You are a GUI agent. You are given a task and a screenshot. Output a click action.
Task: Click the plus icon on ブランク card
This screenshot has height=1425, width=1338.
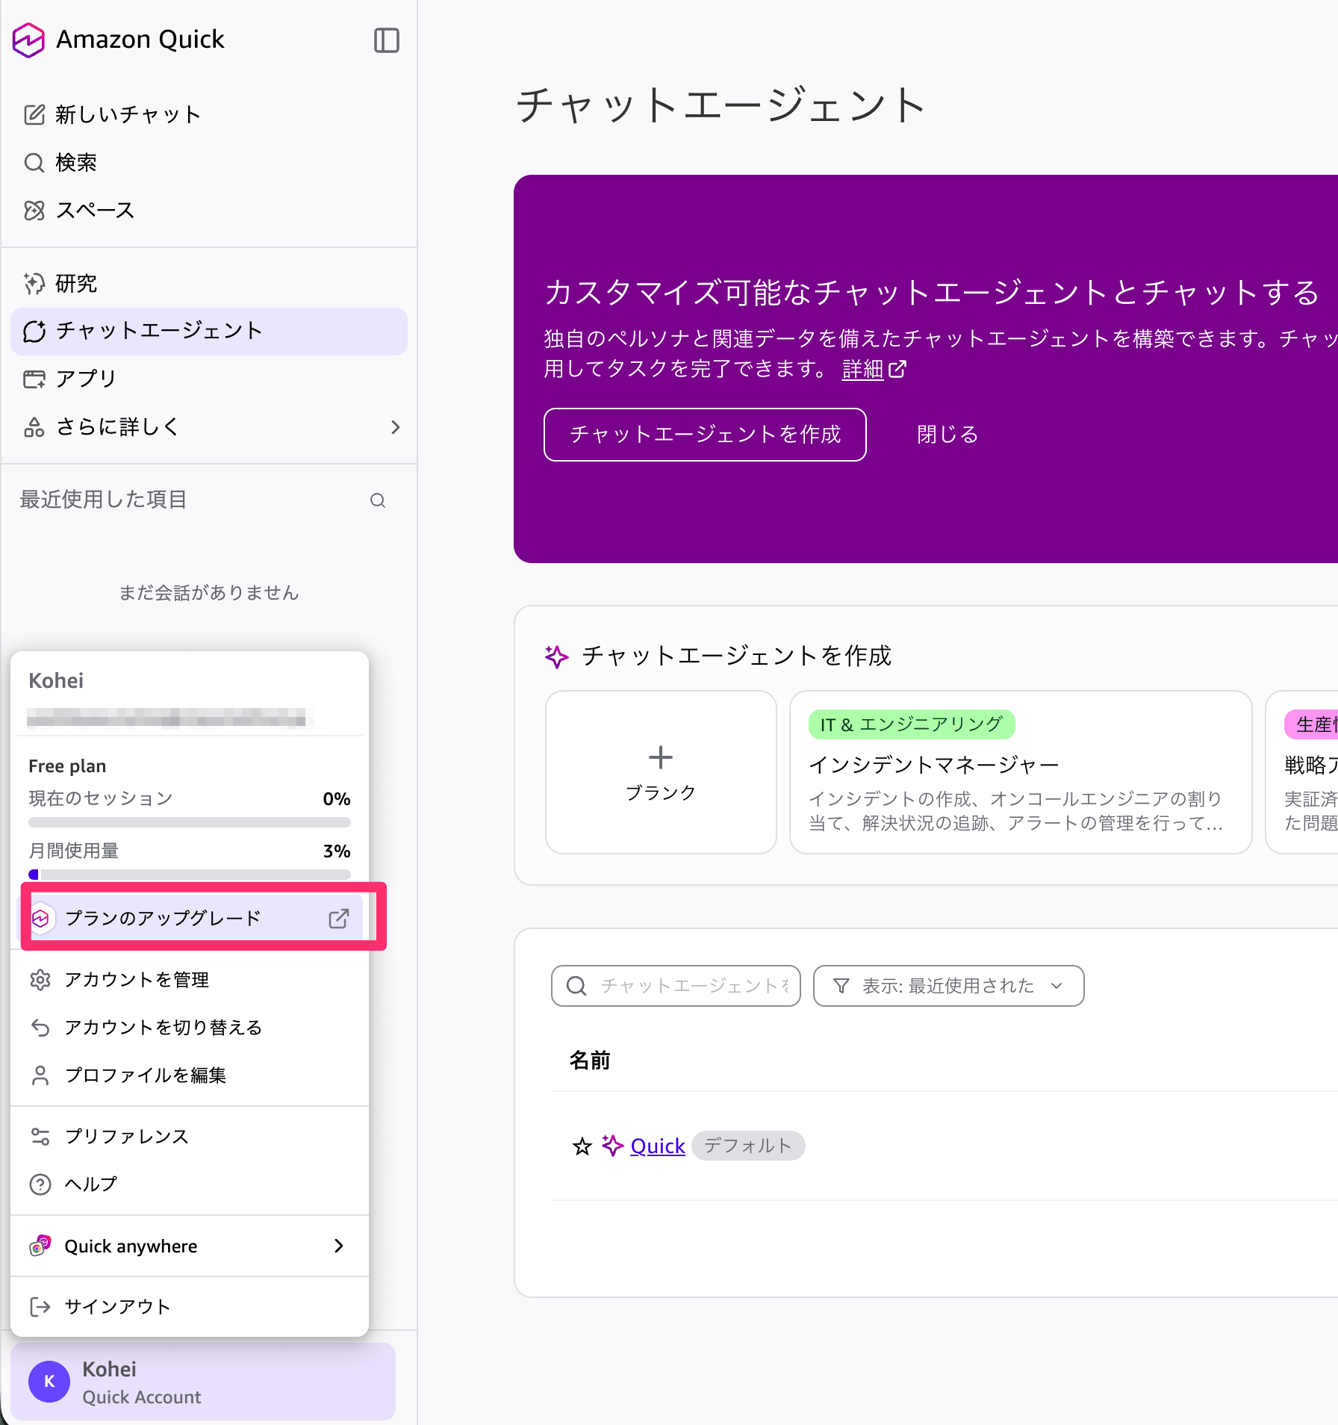pyautogui.click(x=661, y=757)
